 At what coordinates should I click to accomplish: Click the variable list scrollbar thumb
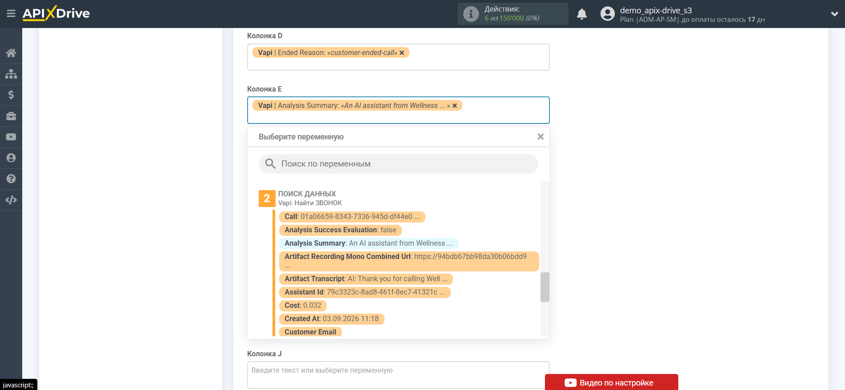point(545,287)
